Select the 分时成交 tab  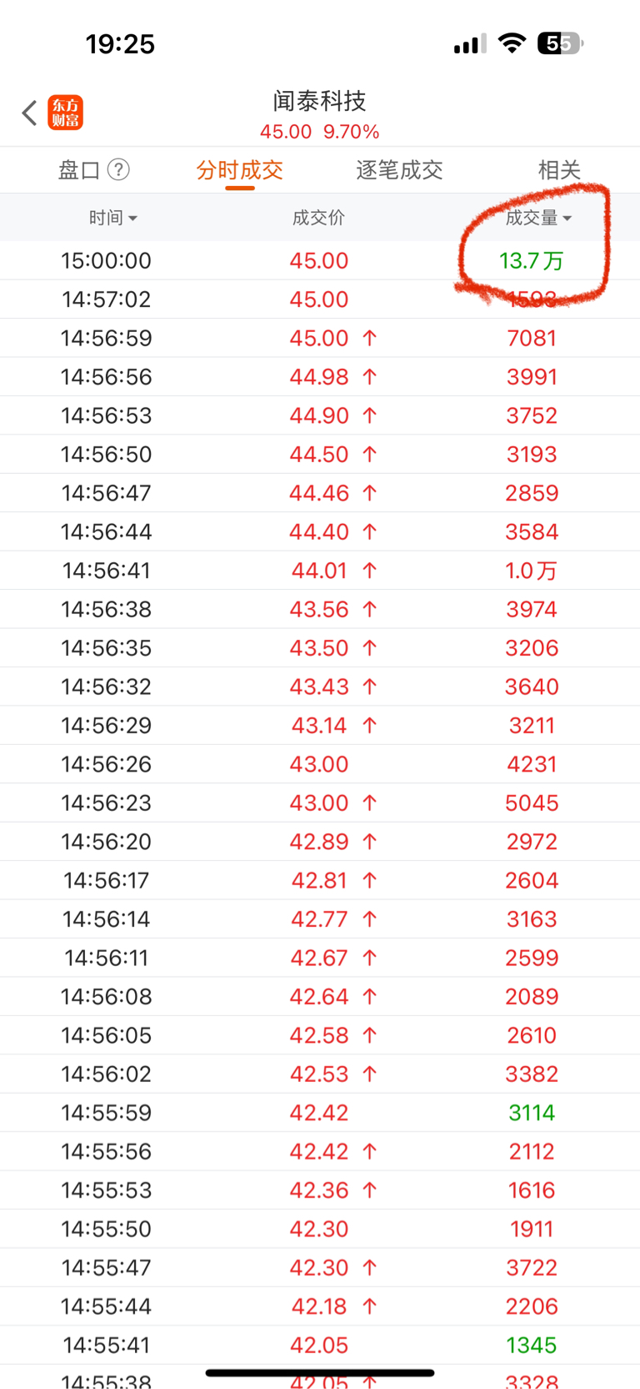(240, 170)
